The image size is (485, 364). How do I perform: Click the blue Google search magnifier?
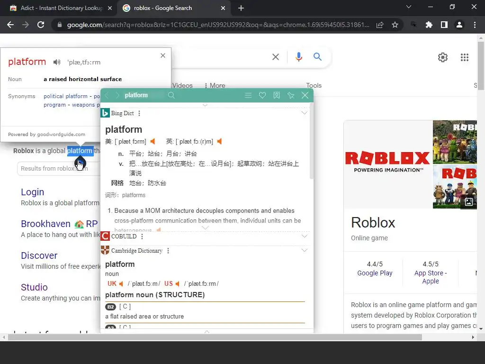point(317,57)
